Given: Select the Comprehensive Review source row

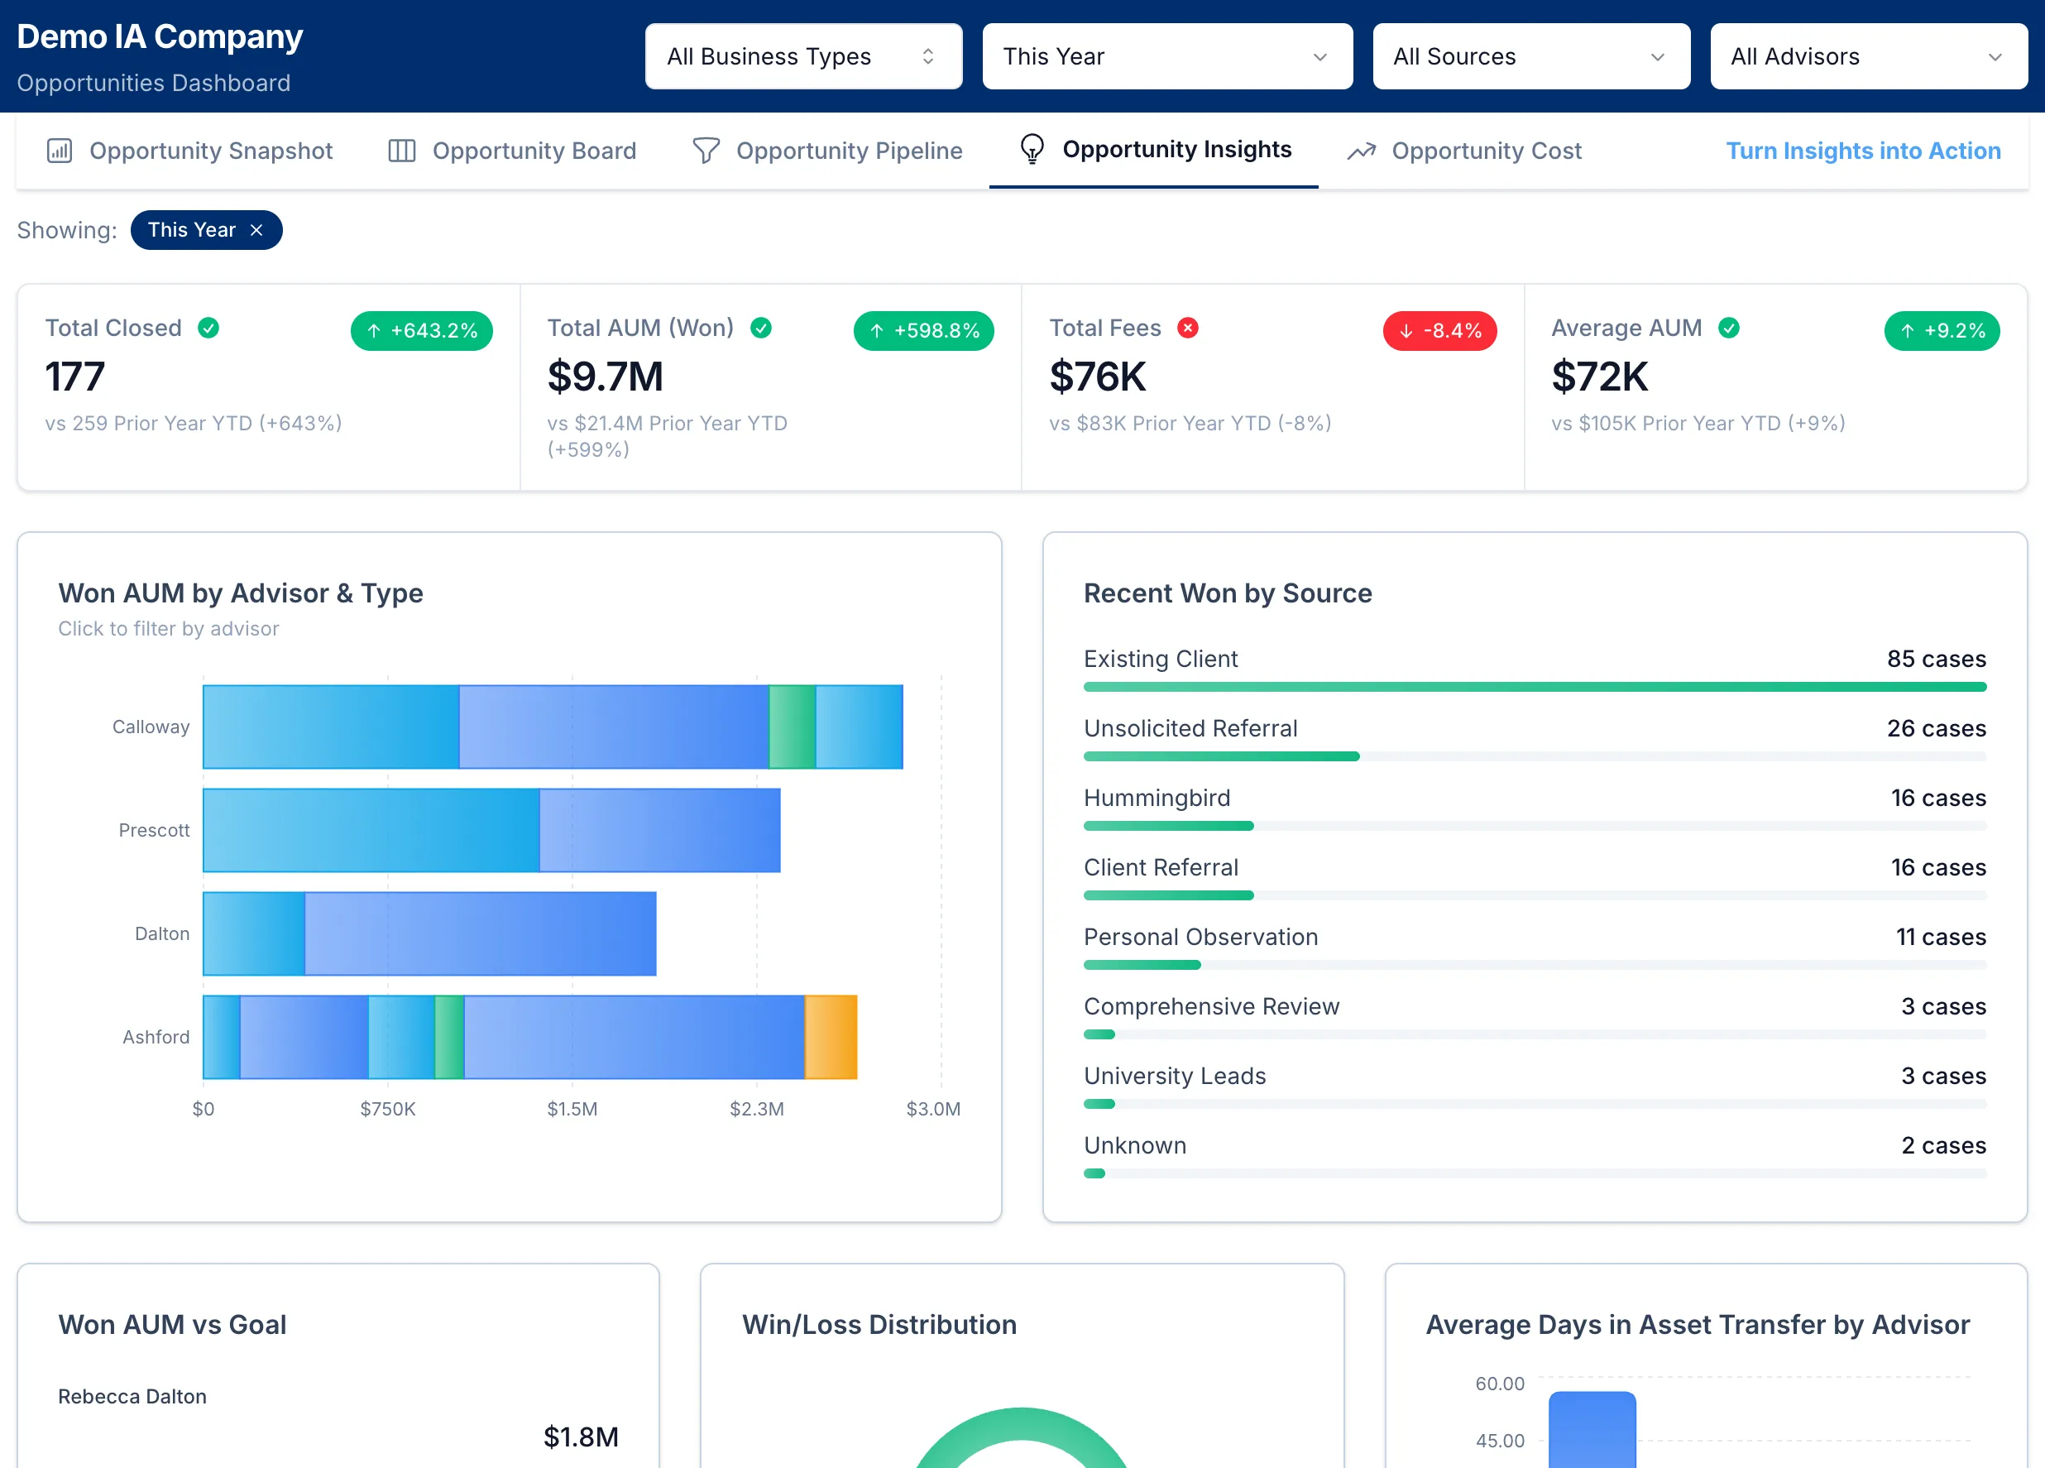Looking at the screenshot, I should click(1535, 1017).
